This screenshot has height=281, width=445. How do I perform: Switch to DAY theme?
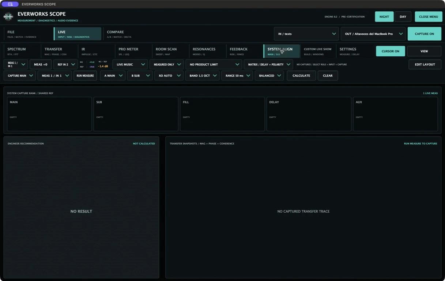pos(403,16)
